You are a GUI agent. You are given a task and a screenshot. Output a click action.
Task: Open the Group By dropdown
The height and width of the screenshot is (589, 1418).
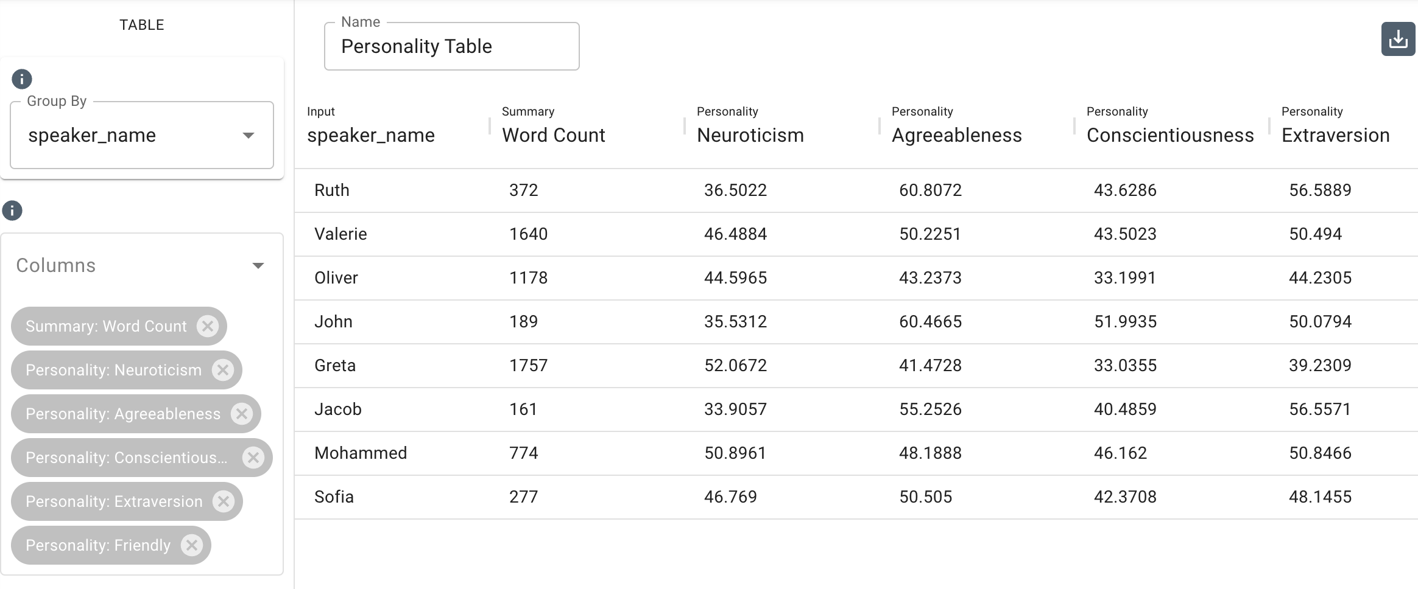pos(249,135)
